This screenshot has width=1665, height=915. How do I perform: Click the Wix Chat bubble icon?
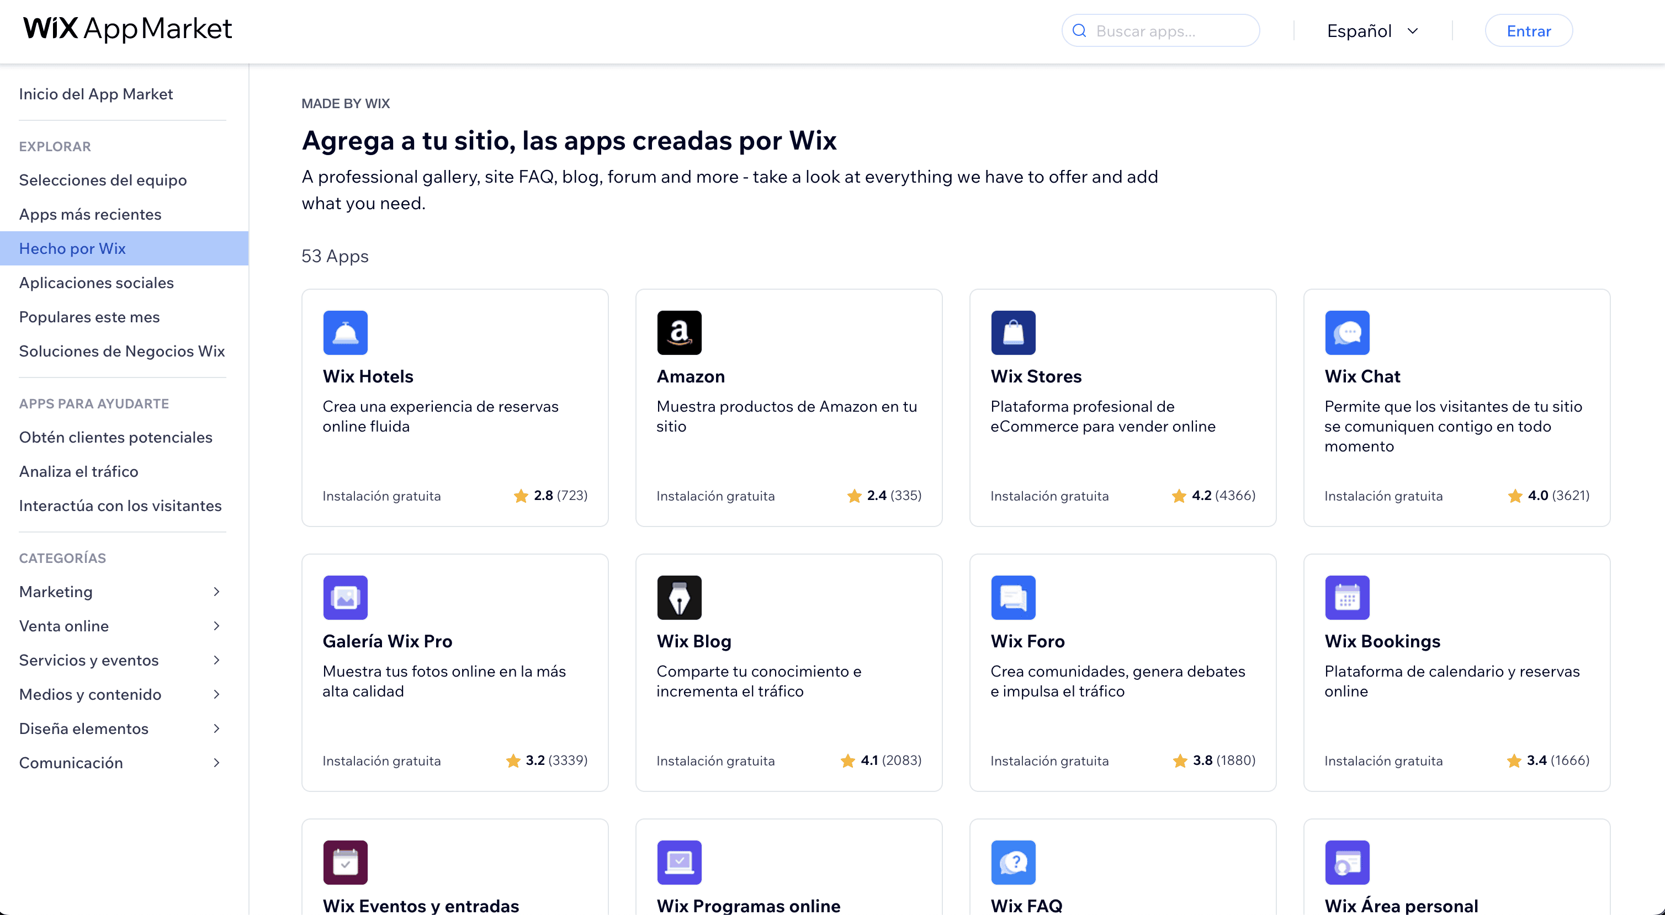click(x=1348, y=333)
